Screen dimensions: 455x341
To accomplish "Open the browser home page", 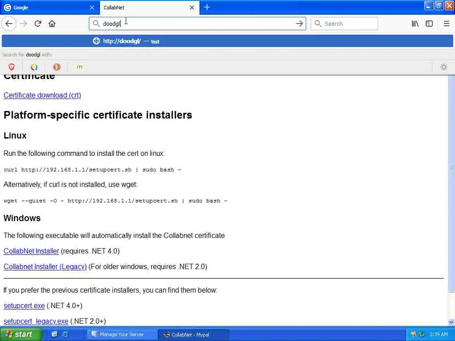I will [52, 24].
